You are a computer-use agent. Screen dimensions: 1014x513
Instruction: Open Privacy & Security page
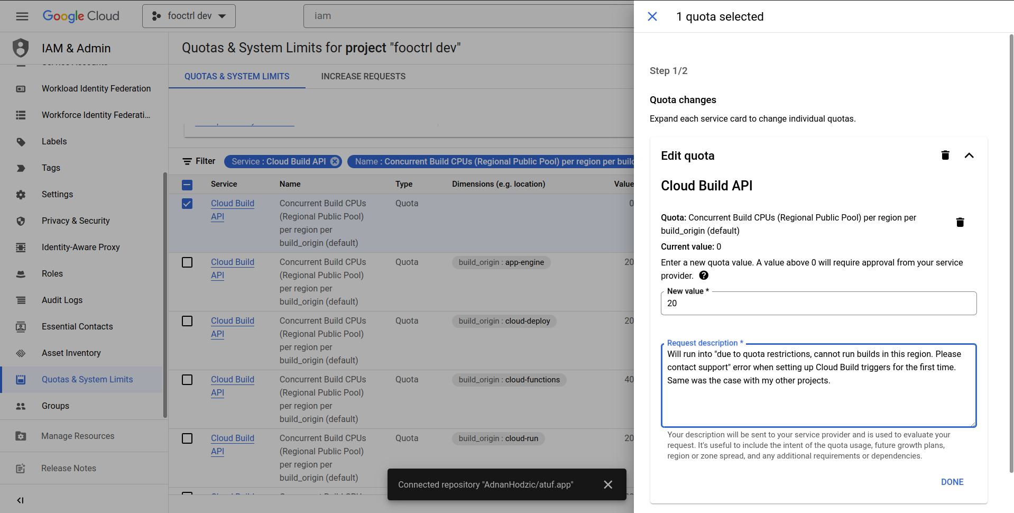(x=76, y=221)
